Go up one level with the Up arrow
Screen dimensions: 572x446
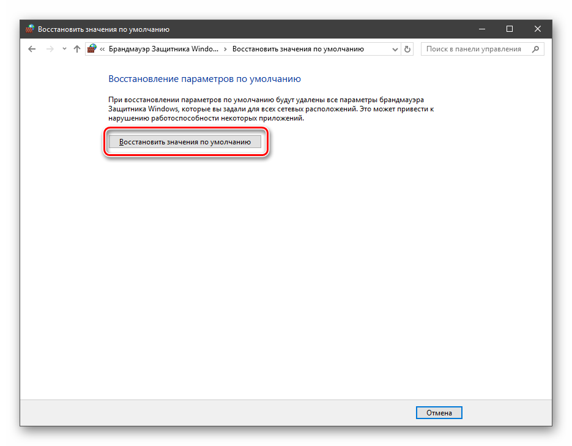(x=76, y=49)
